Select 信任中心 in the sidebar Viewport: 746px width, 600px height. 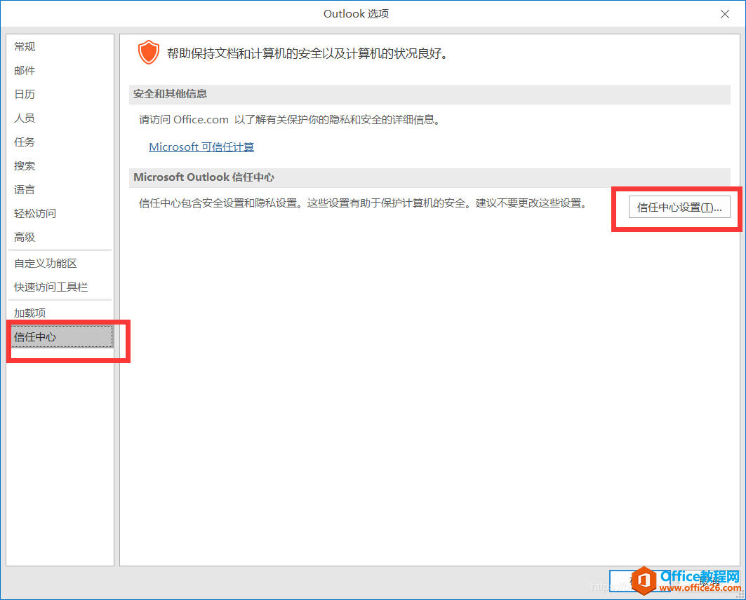(61, 337)
